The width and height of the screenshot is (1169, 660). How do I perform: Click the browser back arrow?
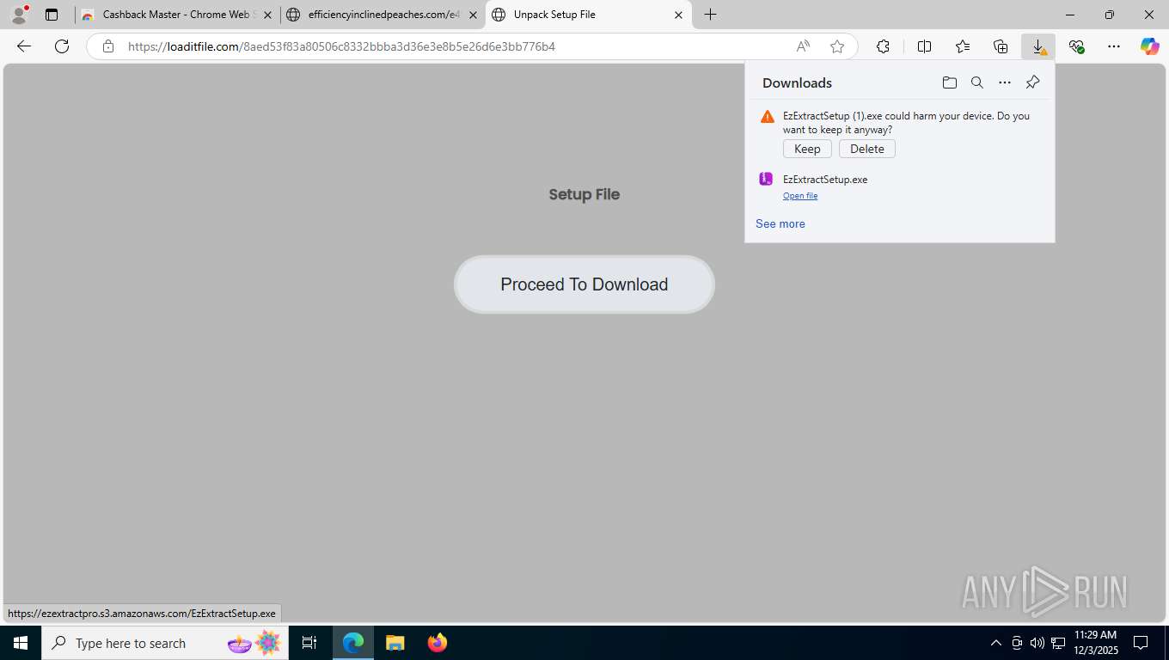pos(24,46)
